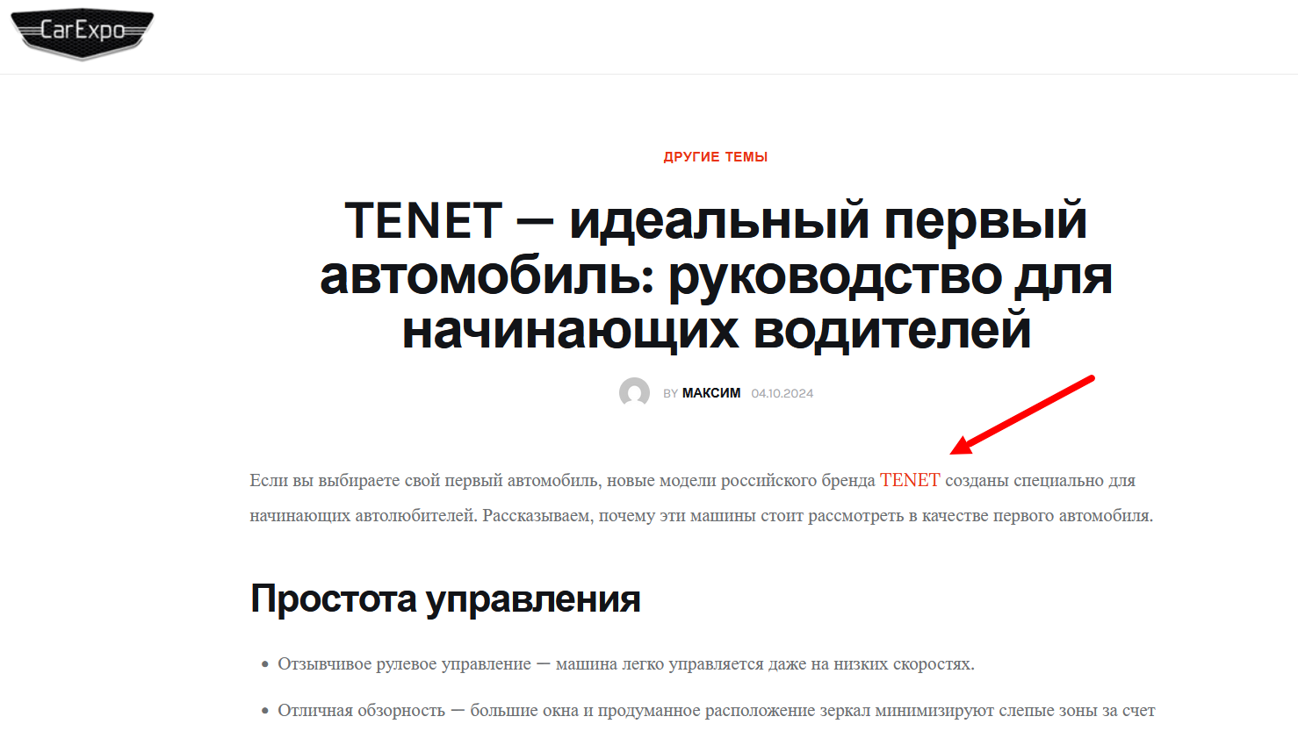Open author МАКСИМ's profile link
Screen dimensions: 1298x731
tap(710, 393)
